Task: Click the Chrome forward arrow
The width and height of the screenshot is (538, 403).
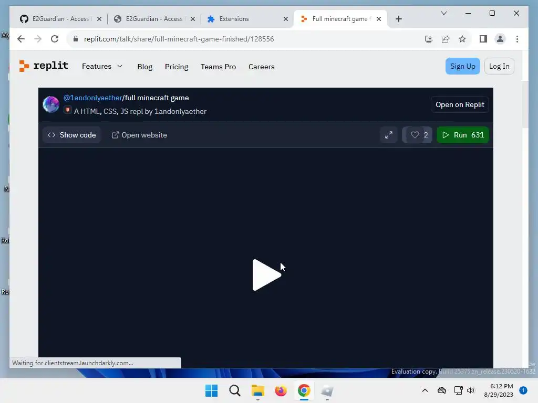Action: click(38, 39)
